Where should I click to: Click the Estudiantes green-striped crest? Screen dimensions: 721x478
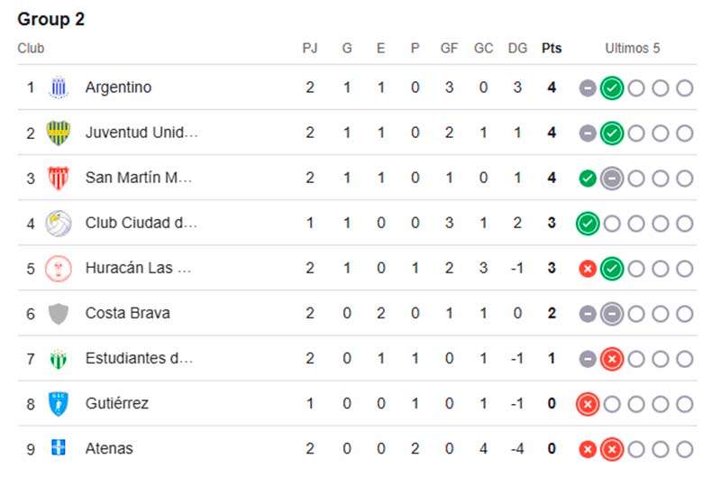59,359
